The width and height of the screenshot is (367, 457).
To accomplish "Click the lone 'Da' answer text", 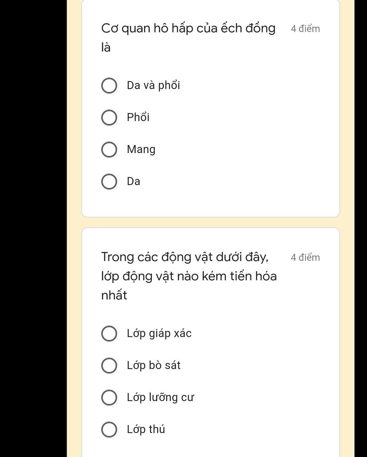I will [x=133, y=182].
